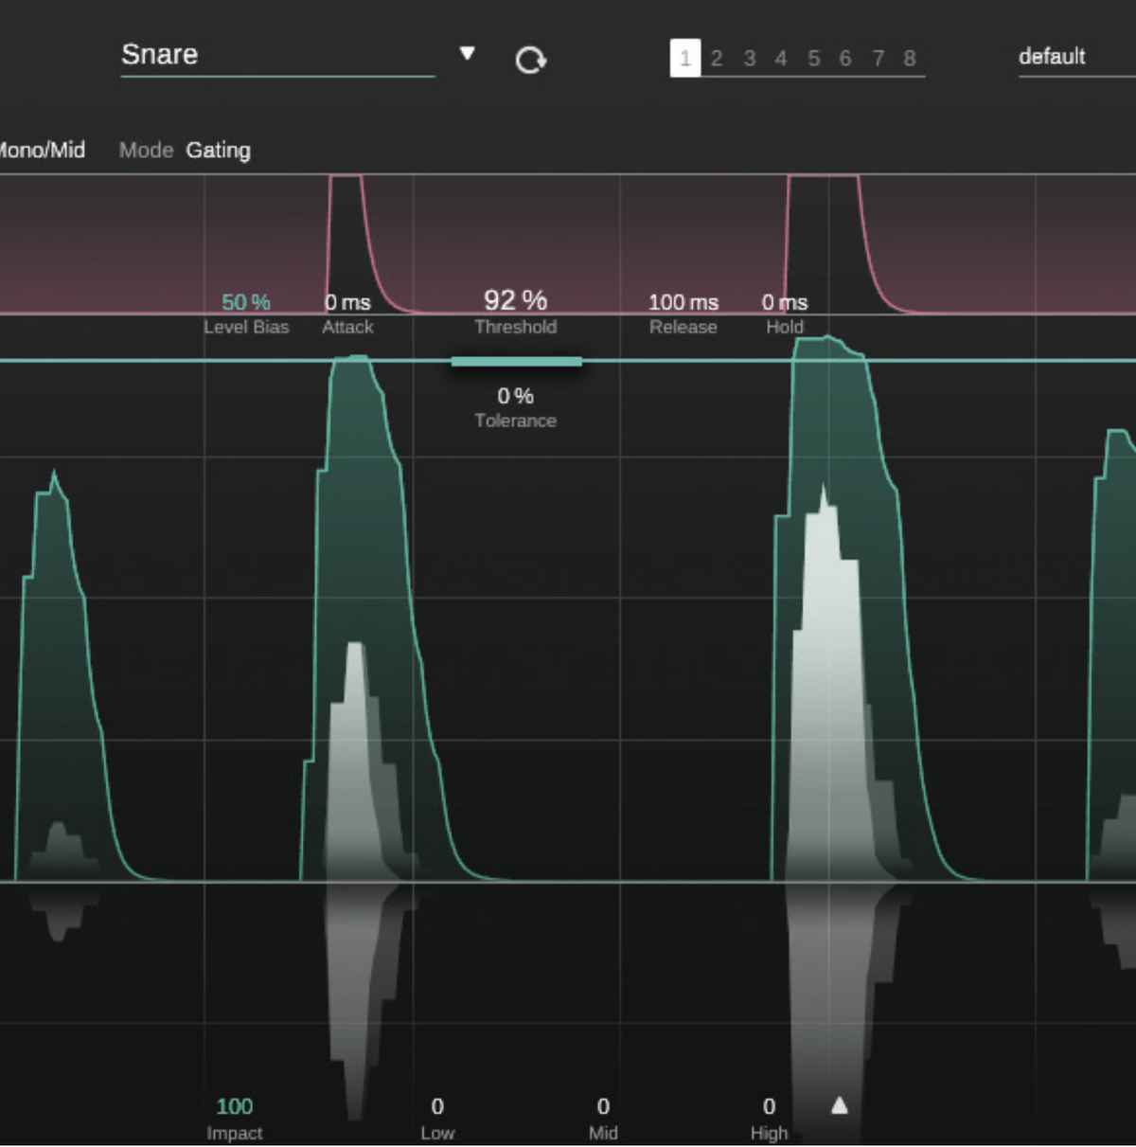Select pattern slot 8

tap(909, 58)
